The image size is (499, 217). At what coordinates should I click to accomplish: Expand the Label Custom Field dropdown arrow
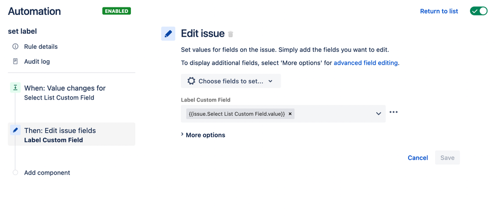(x=379, y=113)
